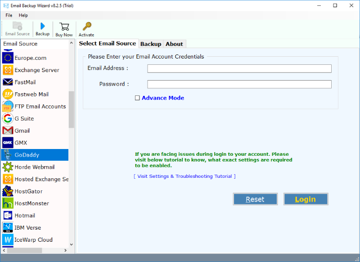Image resolution: width=360 pixels, height=262 pixels.
Task: Switch to the About tab
Action: pos(174,44)
